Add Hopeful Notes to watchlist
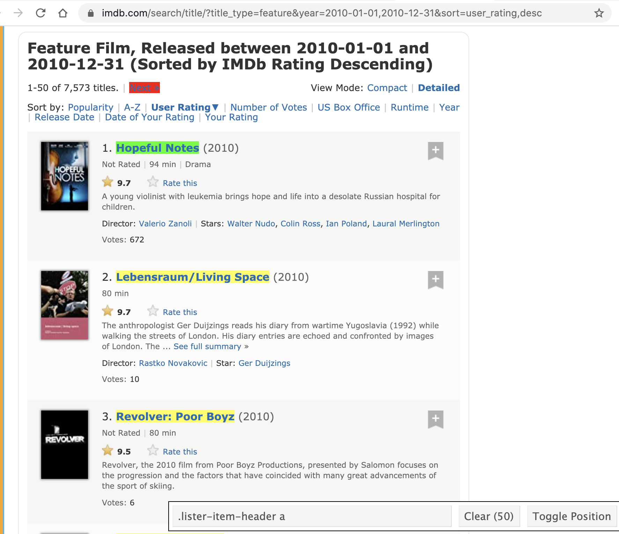Screen dimensions: 619x534 point(435,151)
